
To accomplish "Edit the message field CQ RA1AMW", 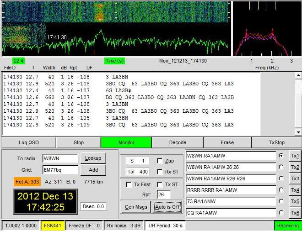I will (x=231, y=213).
